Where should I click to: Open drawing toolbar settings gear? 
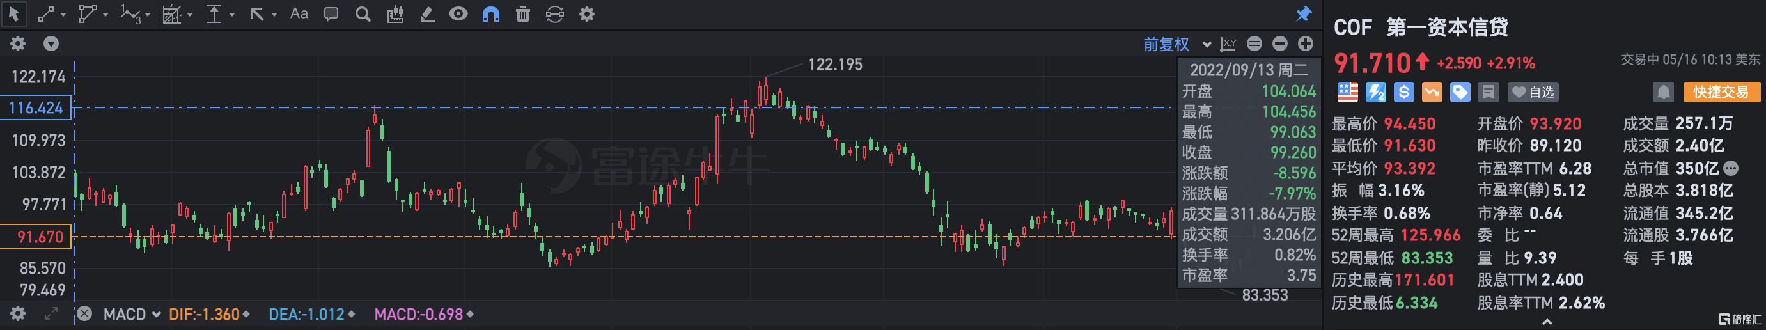click(587, 13)
